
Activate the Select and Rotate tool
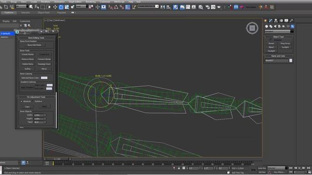(x=61, y=7)
